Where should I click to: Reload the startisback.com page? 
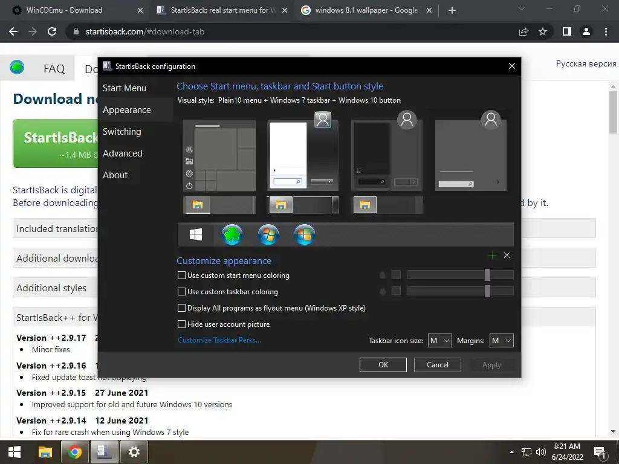click(x=52, y=31)
